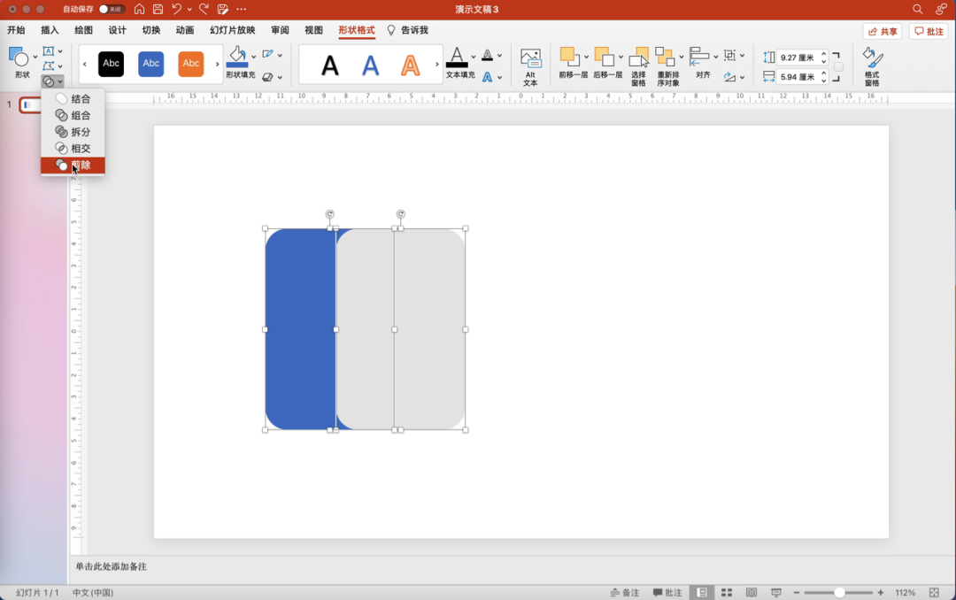Click the rotate objects icon
The image size is (956, 600).
pos(729,77)
